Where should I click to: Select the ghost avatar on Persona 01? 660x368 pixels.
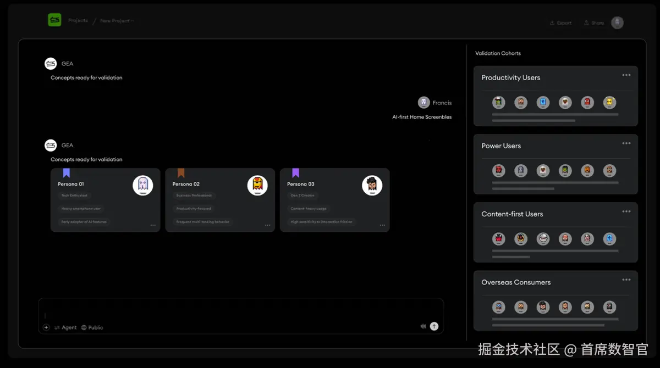coord(143,186)
